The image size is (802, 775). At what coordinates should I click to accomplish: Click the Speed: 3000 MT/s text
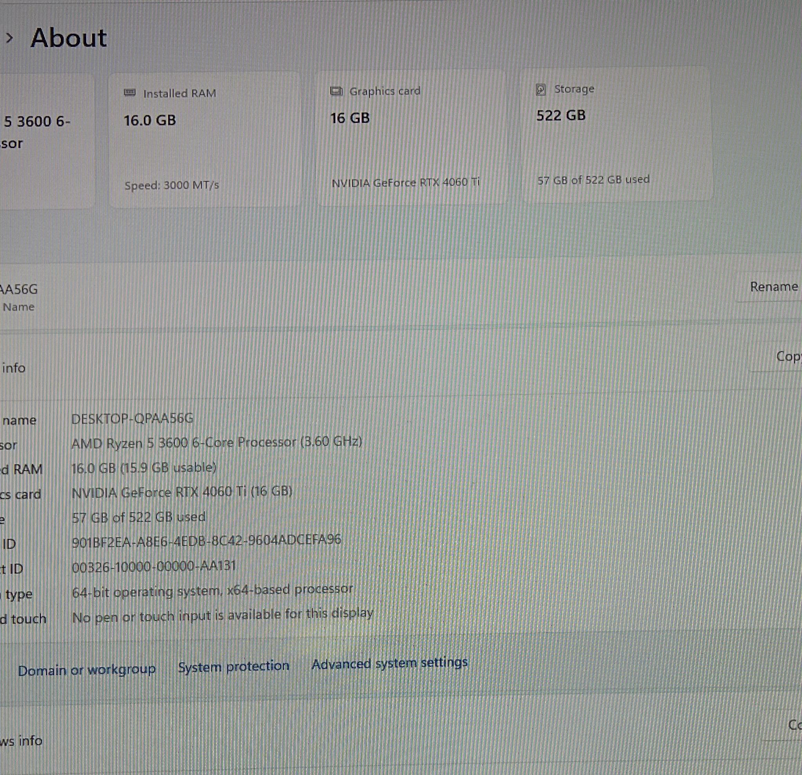172,185
